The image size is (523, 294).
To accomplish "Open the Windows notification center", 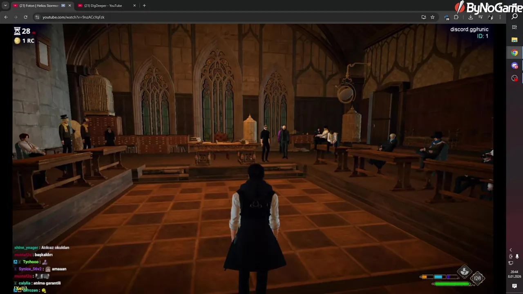I will tap(514, 287).
